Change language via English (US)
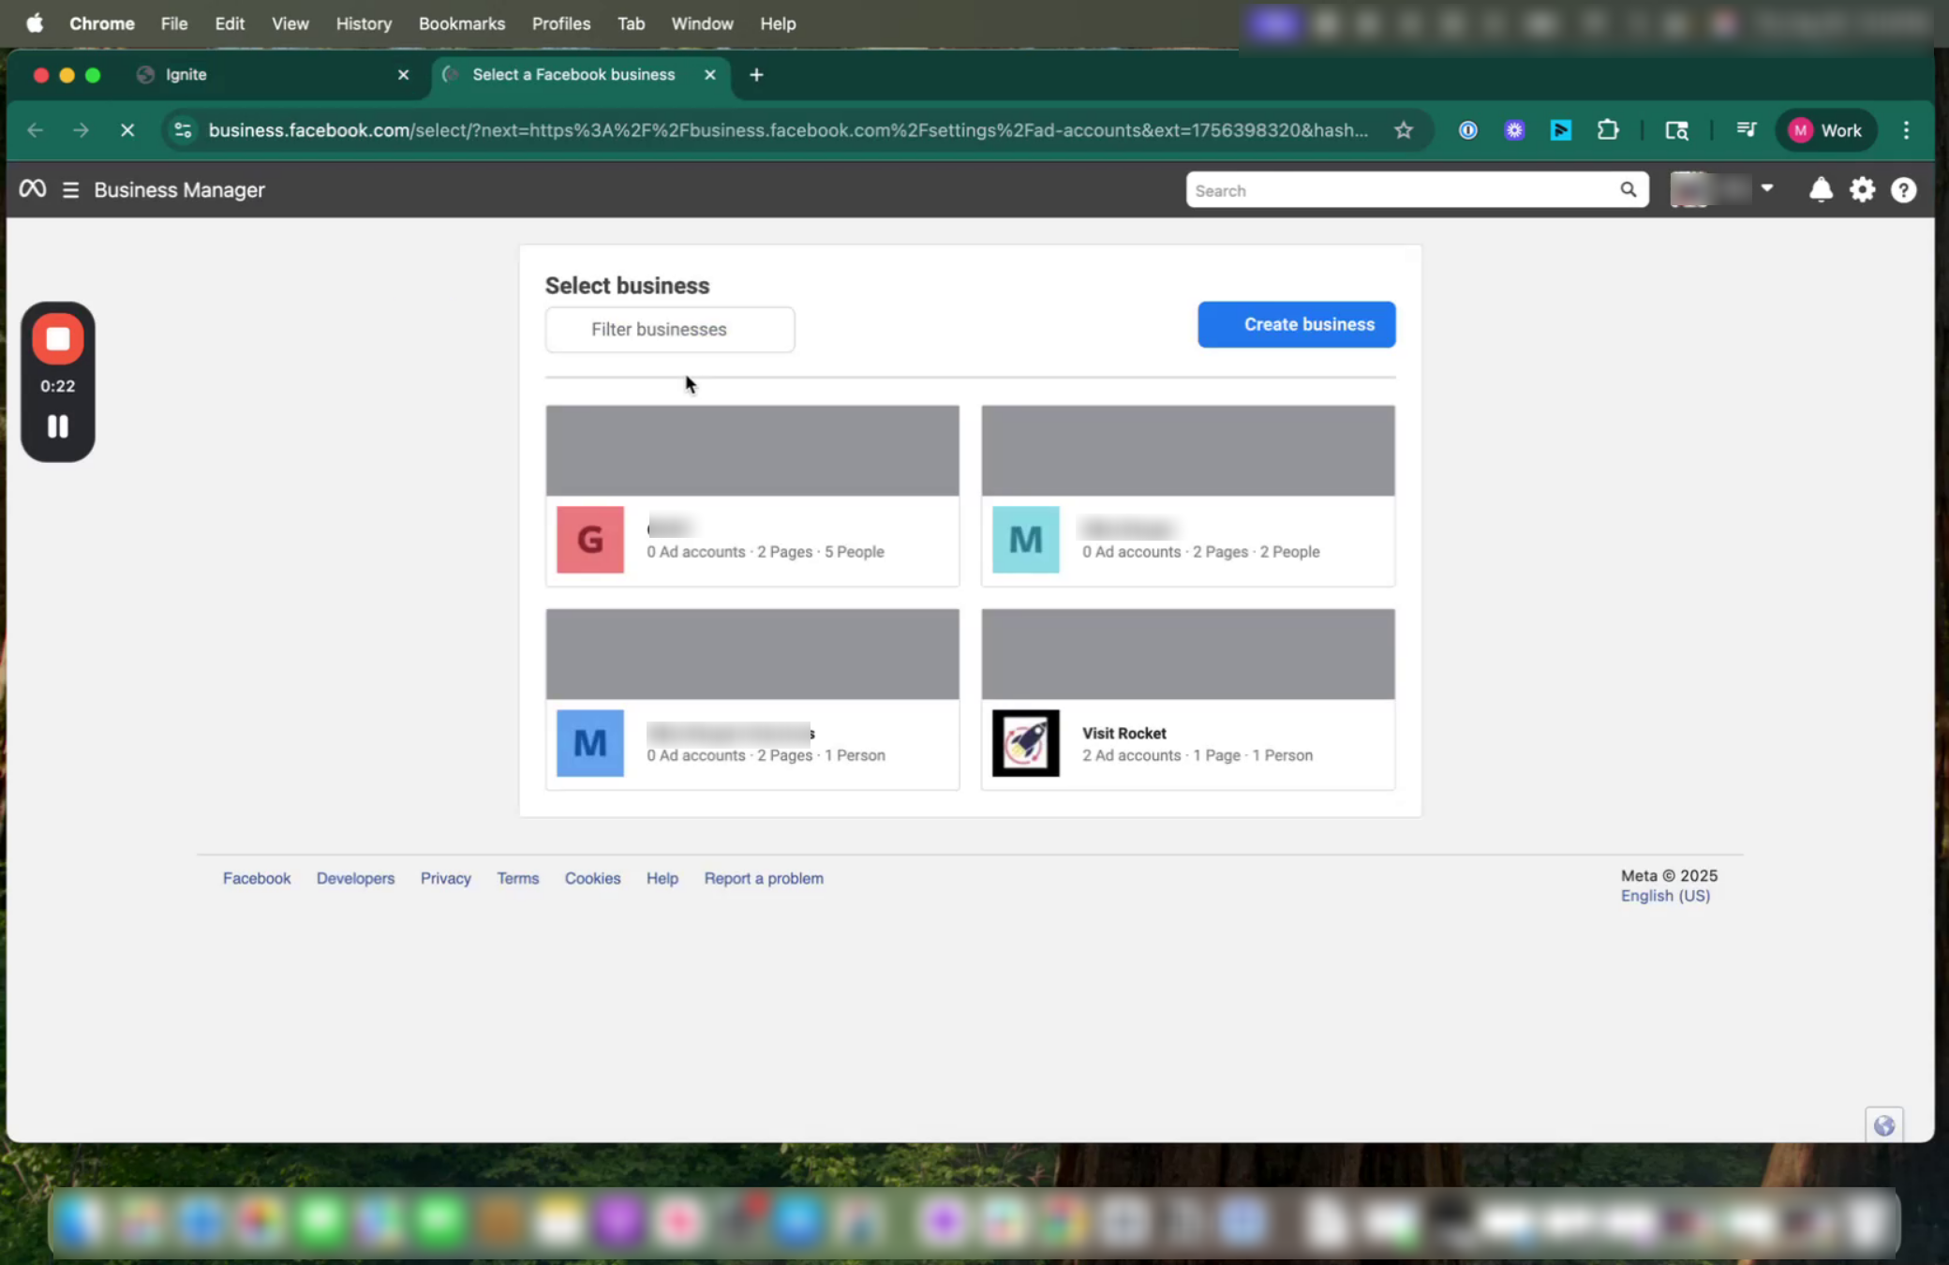The height and width of the screenshot is (1265, 1949). 1665,896
